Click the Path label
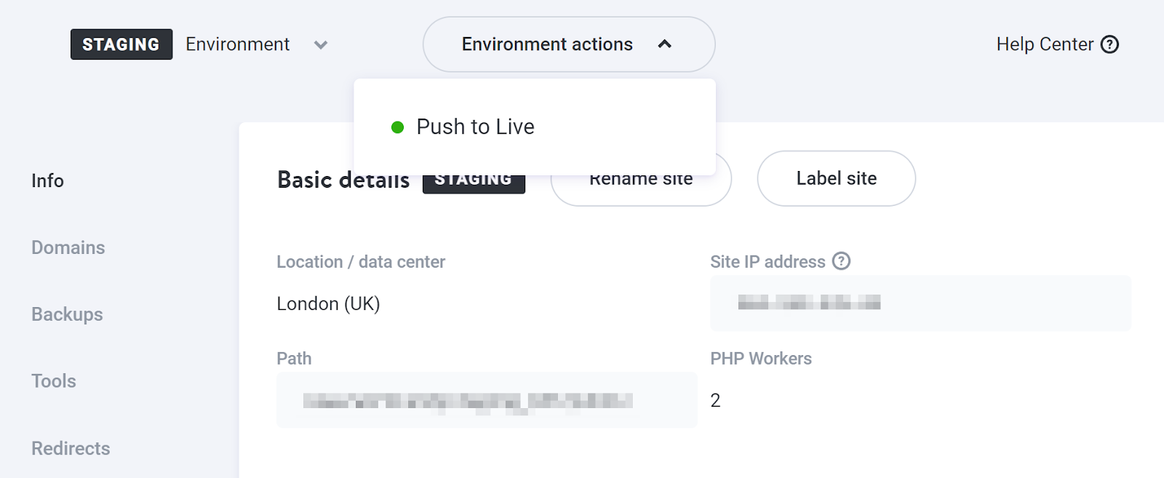Viewport: 1164px width, 478px height. click(294, 359)
